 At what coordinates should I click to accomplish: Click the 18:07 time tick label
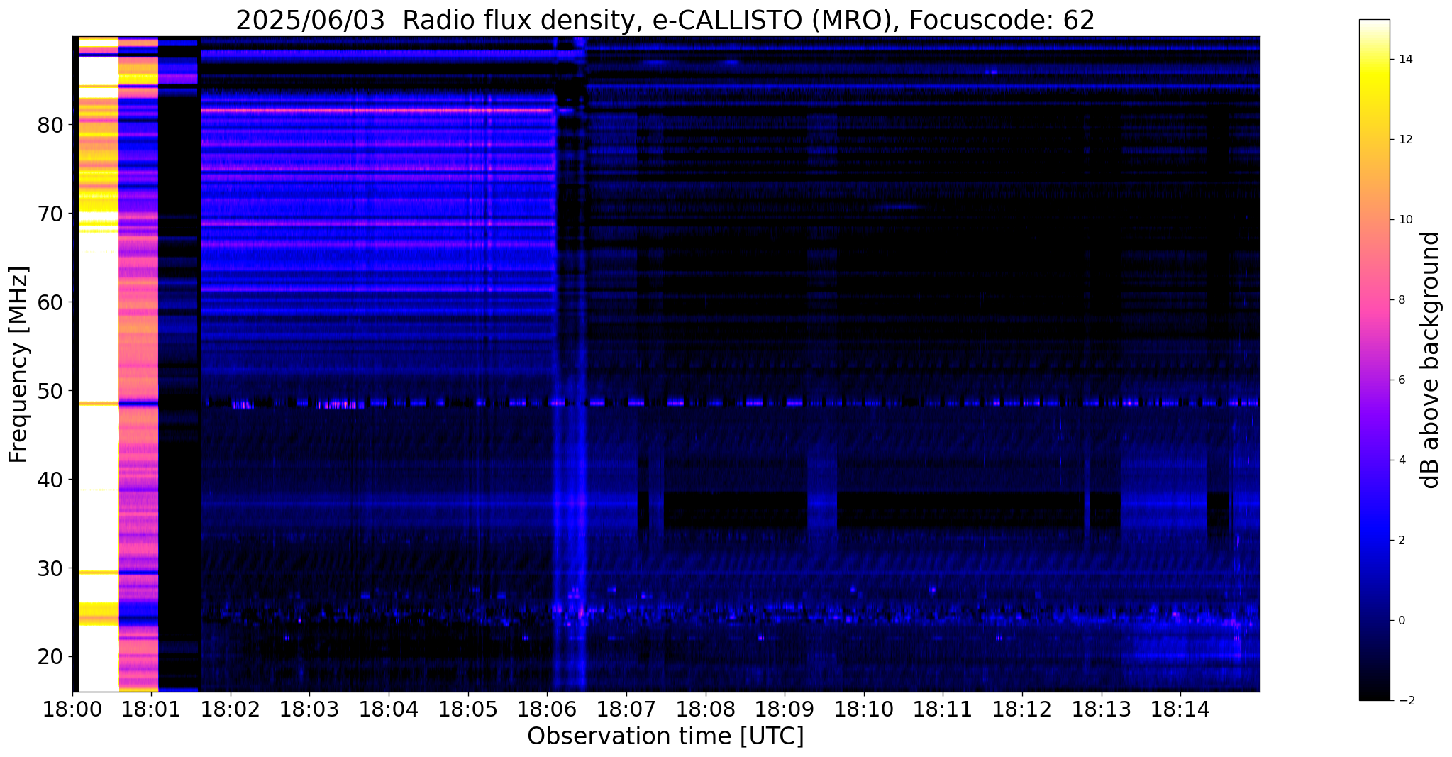[x=626, y=709]
